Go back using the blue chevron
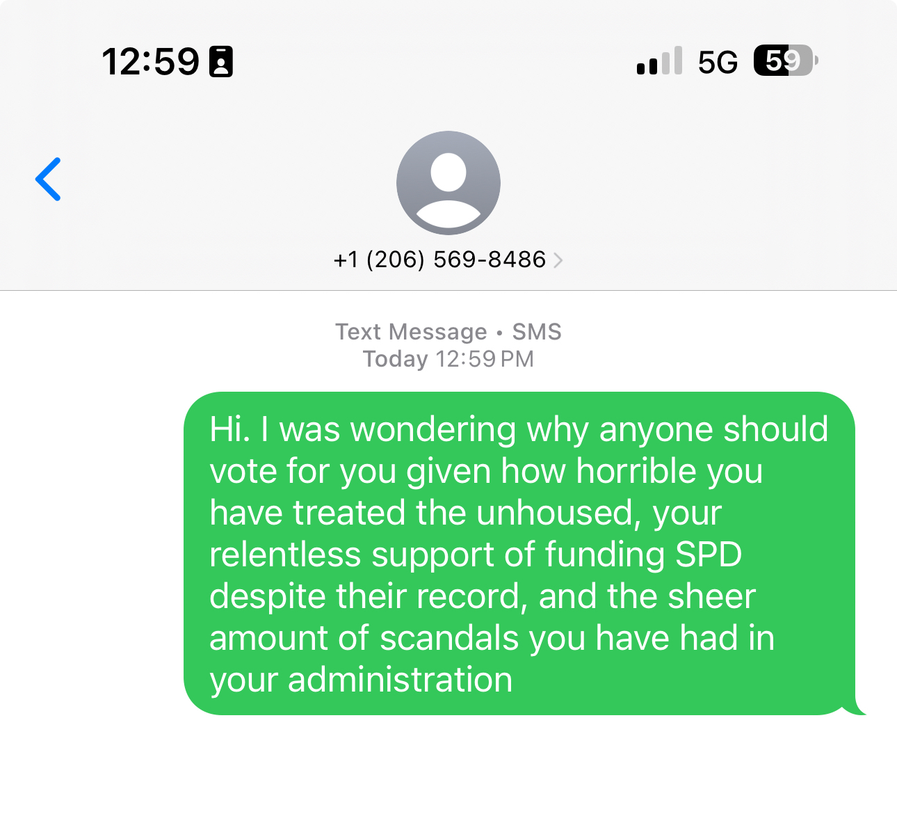The image size is (897, 830). pyautogui.click(x=48, y=179)
